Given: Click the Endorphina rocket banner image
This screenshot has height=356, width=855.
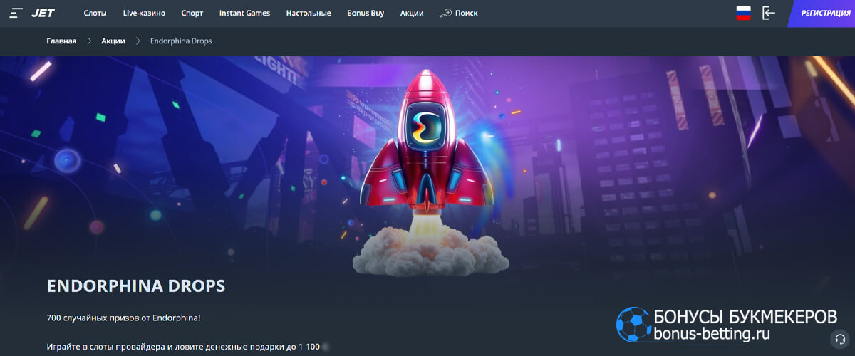Looking at the screenshot, I should pyautogui.click(x=426, y=171).
